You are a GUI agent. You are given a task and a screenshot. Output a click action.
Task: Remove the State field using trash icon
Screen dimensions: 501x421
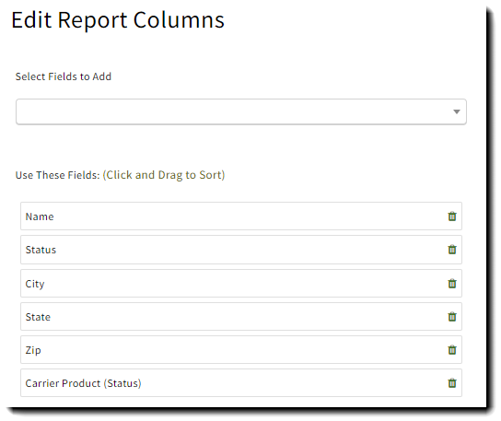452,317
